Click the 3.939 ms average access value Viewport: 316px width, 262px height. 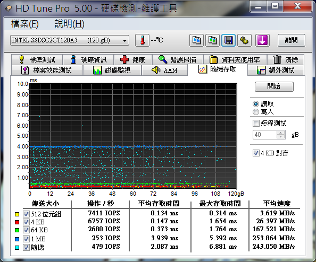click(165, 238)
